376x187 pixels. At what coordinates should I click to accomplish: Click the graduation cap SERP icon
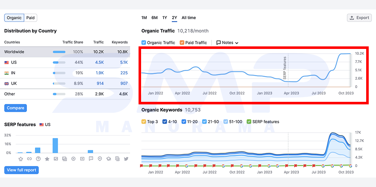(109, 158)
